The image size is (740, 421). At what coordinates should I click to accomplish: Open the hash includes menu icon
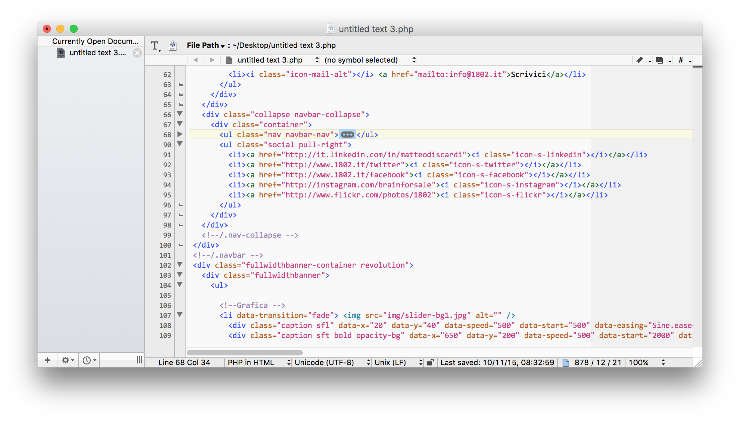(681, 60)
